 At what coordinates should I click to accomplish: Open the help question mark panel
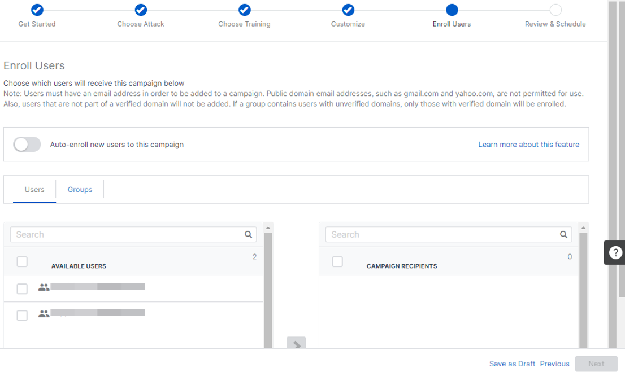click(x=615, y=252)
